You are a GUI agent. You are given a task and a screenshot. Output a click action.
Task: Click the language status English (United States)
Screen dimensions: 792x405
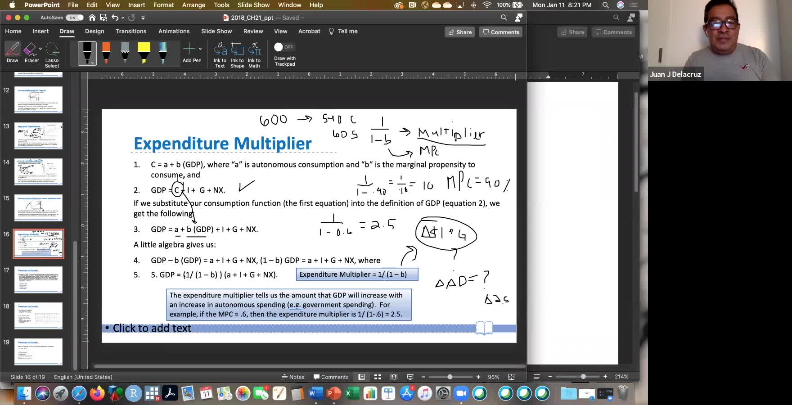point(83,377)
